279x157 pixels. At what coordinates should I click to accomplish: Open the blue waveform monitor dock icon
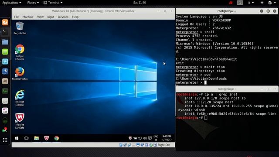[x=5, y=61]
